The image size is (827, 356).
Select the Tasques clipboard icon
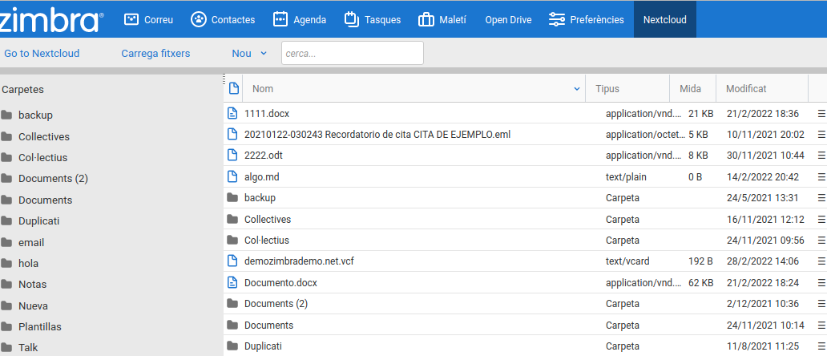351,19
